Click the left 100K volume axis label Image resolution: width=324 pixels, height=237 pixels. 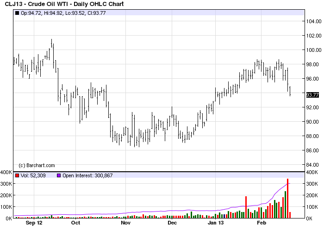coord(6,207)
